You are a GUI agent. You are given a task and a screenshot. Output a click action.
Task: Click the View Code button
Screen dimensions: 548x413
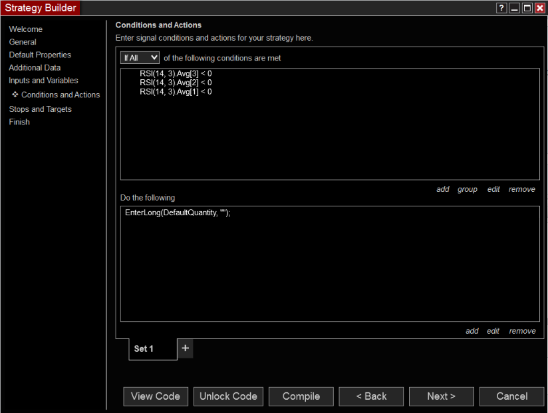coord(156,396)
